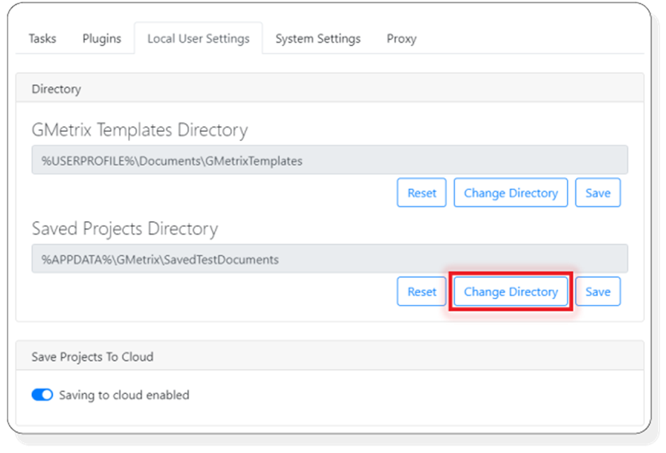Save the GMetrix Templates Directory path

[x=598, y=192]
